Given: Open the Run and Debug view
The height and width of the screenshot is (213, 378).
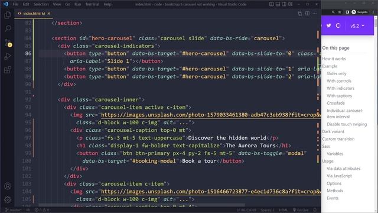Looking at the screenshot, I should point(8,56).
